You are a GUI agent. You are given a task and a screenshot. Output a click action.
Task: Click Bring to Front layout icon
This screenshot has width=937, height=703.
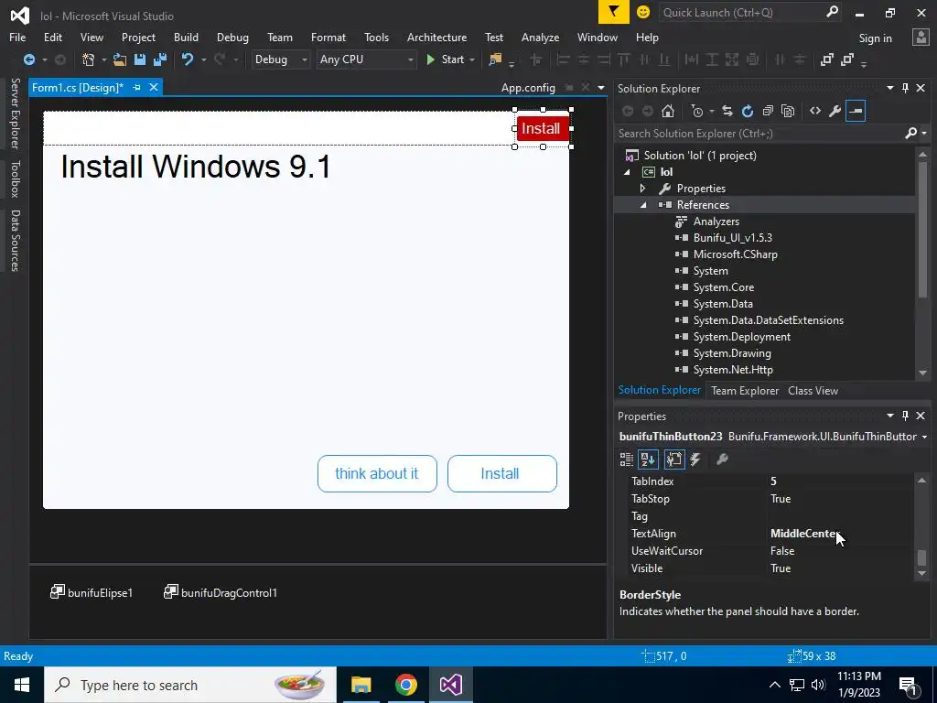tap(827, 59)
